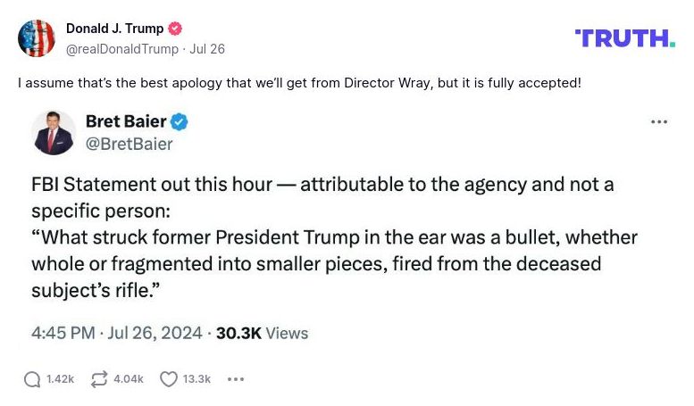Open the @realDonaldTrump handle link

(120, 49)
